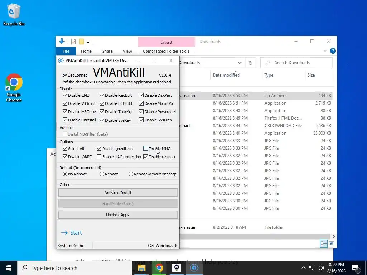Click the Unblock Apps button

[x=118, y=215]
